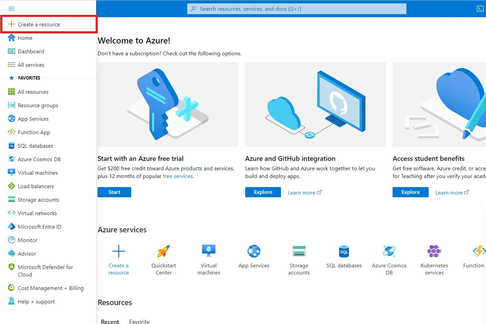Select the Recent tab under Resources

click(x=110, y=321)
